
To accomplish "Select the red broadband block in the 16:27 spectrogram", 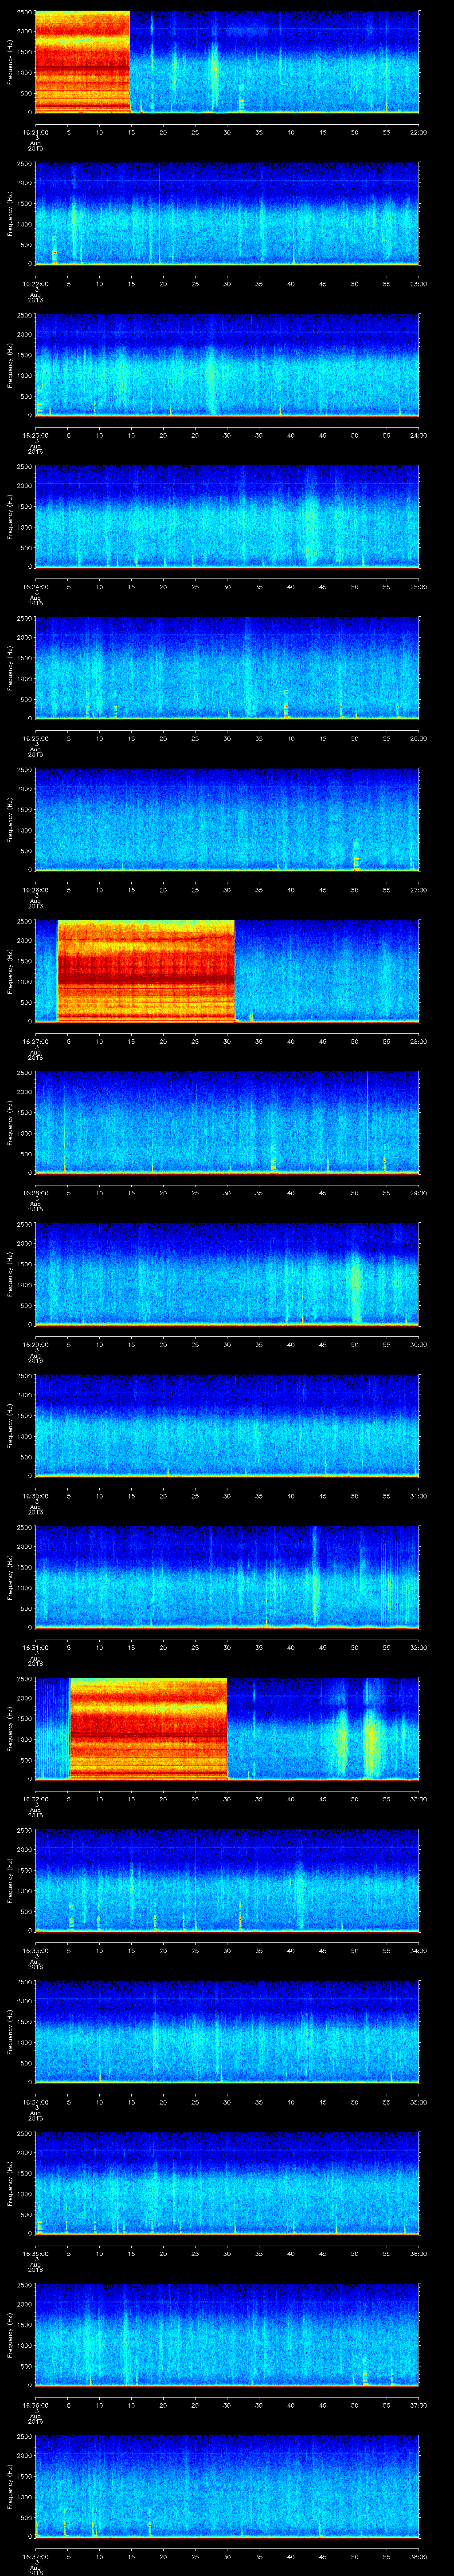I will coord(146,970).
